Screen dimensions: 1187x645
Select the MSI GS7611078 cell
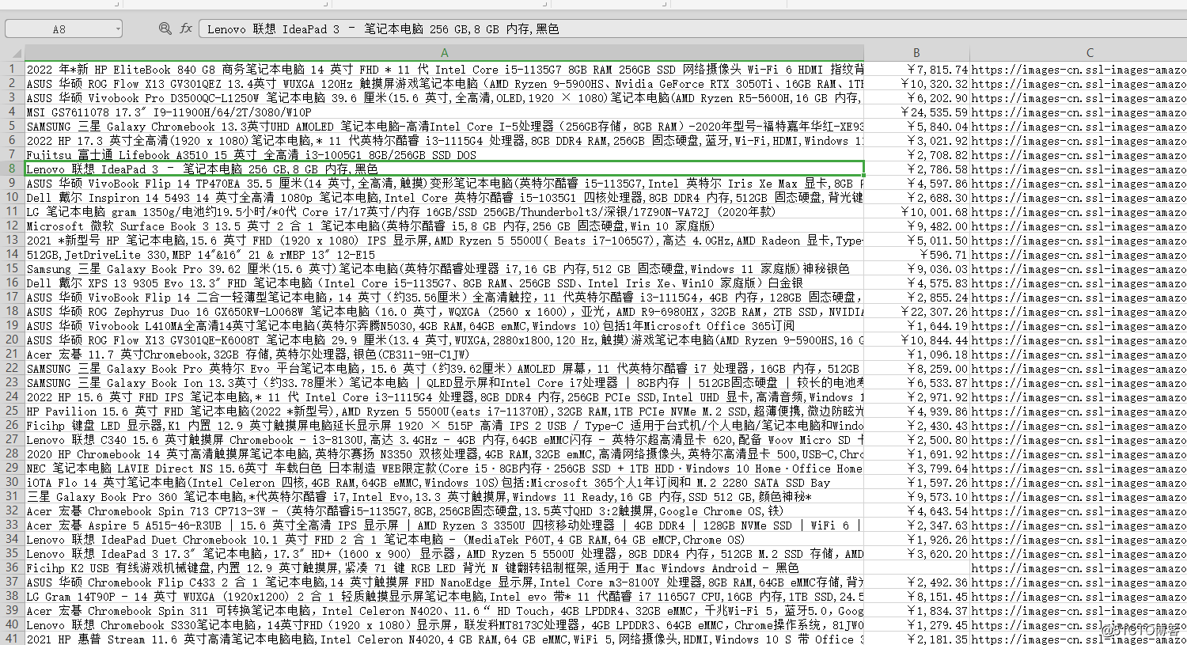click(444, 112)
